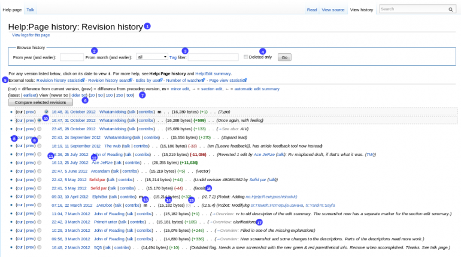Open talk link for The wub
Image resolution: width=461 pixels, height=257 pixels.
(x=126, y=146)
